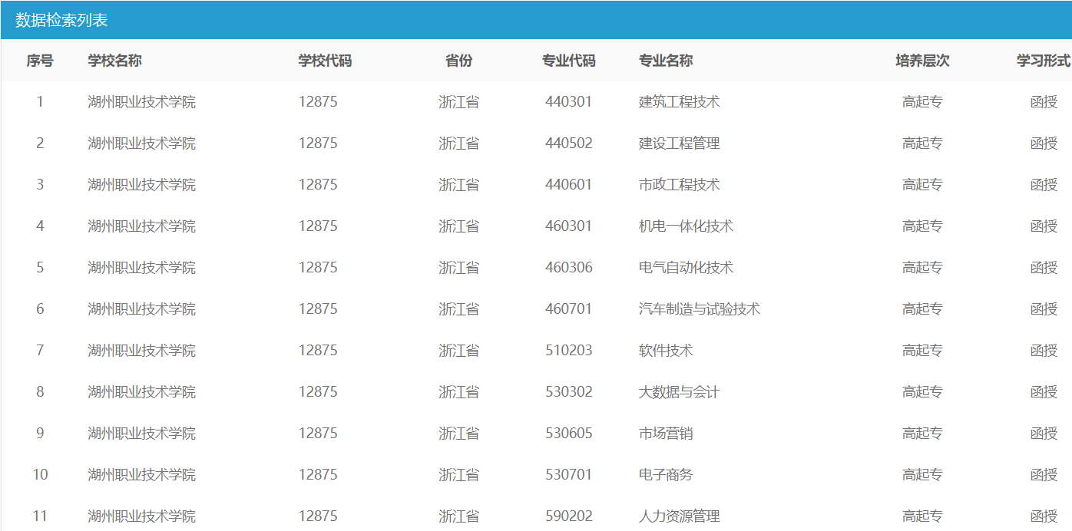1072x531 pixels.
Task: Select major name 机电一体化技术
Action: click(687, 226)
